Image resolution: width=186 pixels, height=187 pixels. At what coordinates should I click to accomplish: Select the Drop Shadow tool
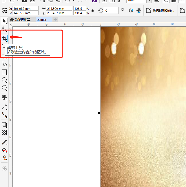click(4, 124)
